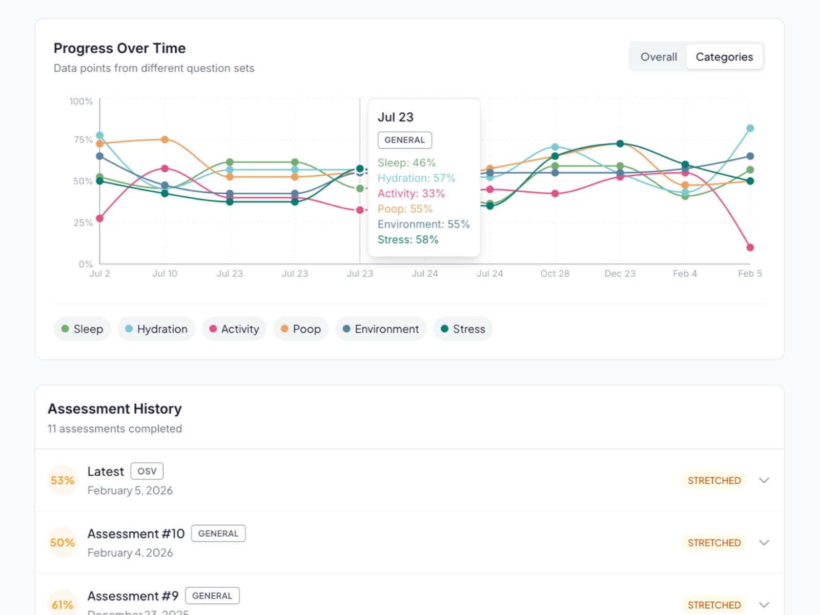Expand the Latest assessment details

tap(764, 480)
